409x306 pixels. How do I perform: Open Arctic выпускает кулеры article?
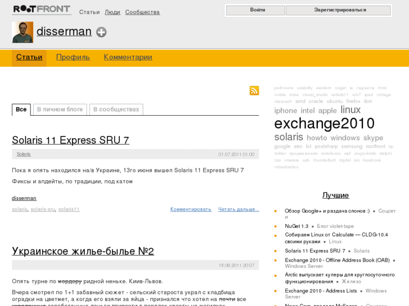340,278
